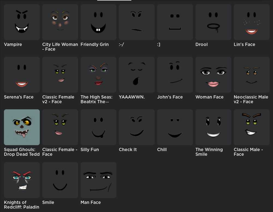The image size is (273, 212).
Task: Click the Friendly Grin name label
Action: point(94,45)
